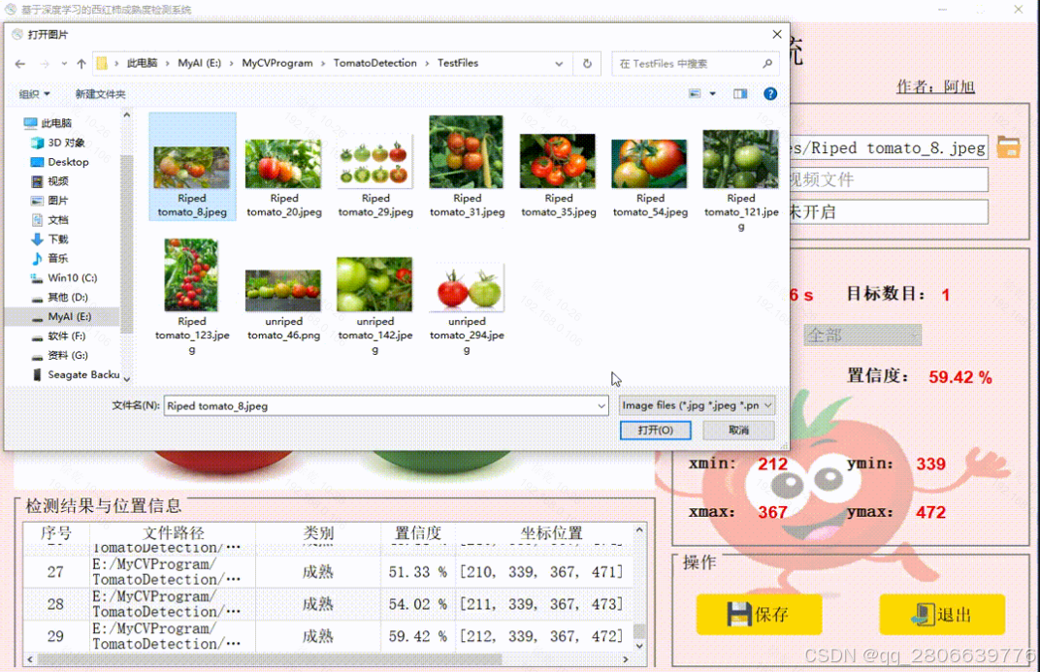Click 退出 button in main window
The height and width of the screenshot is (672, 1040).
click(x=942, y=615)
